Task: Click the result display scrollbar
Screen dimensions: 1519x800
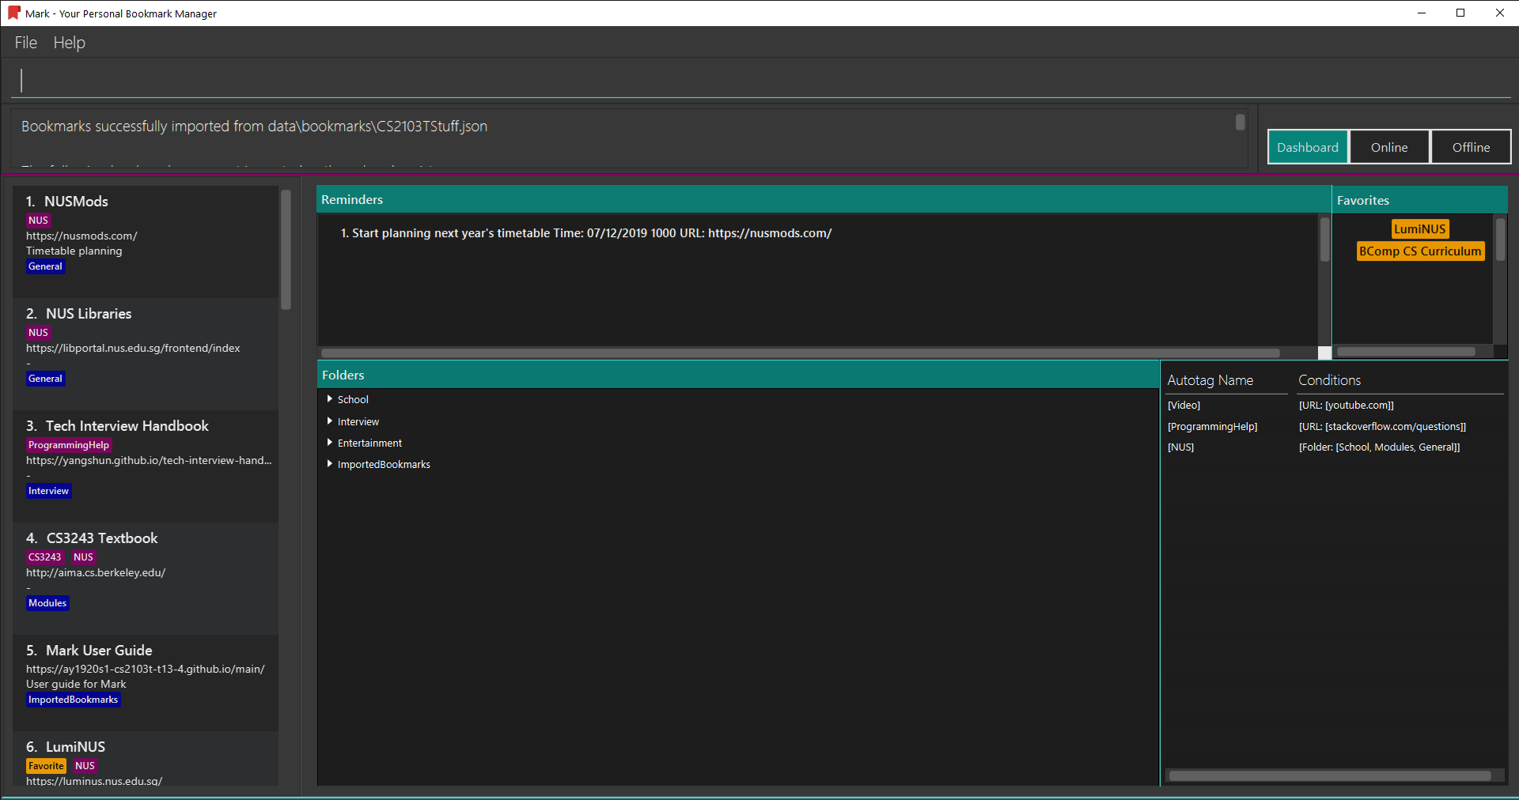Action: tap(1240, 123)
